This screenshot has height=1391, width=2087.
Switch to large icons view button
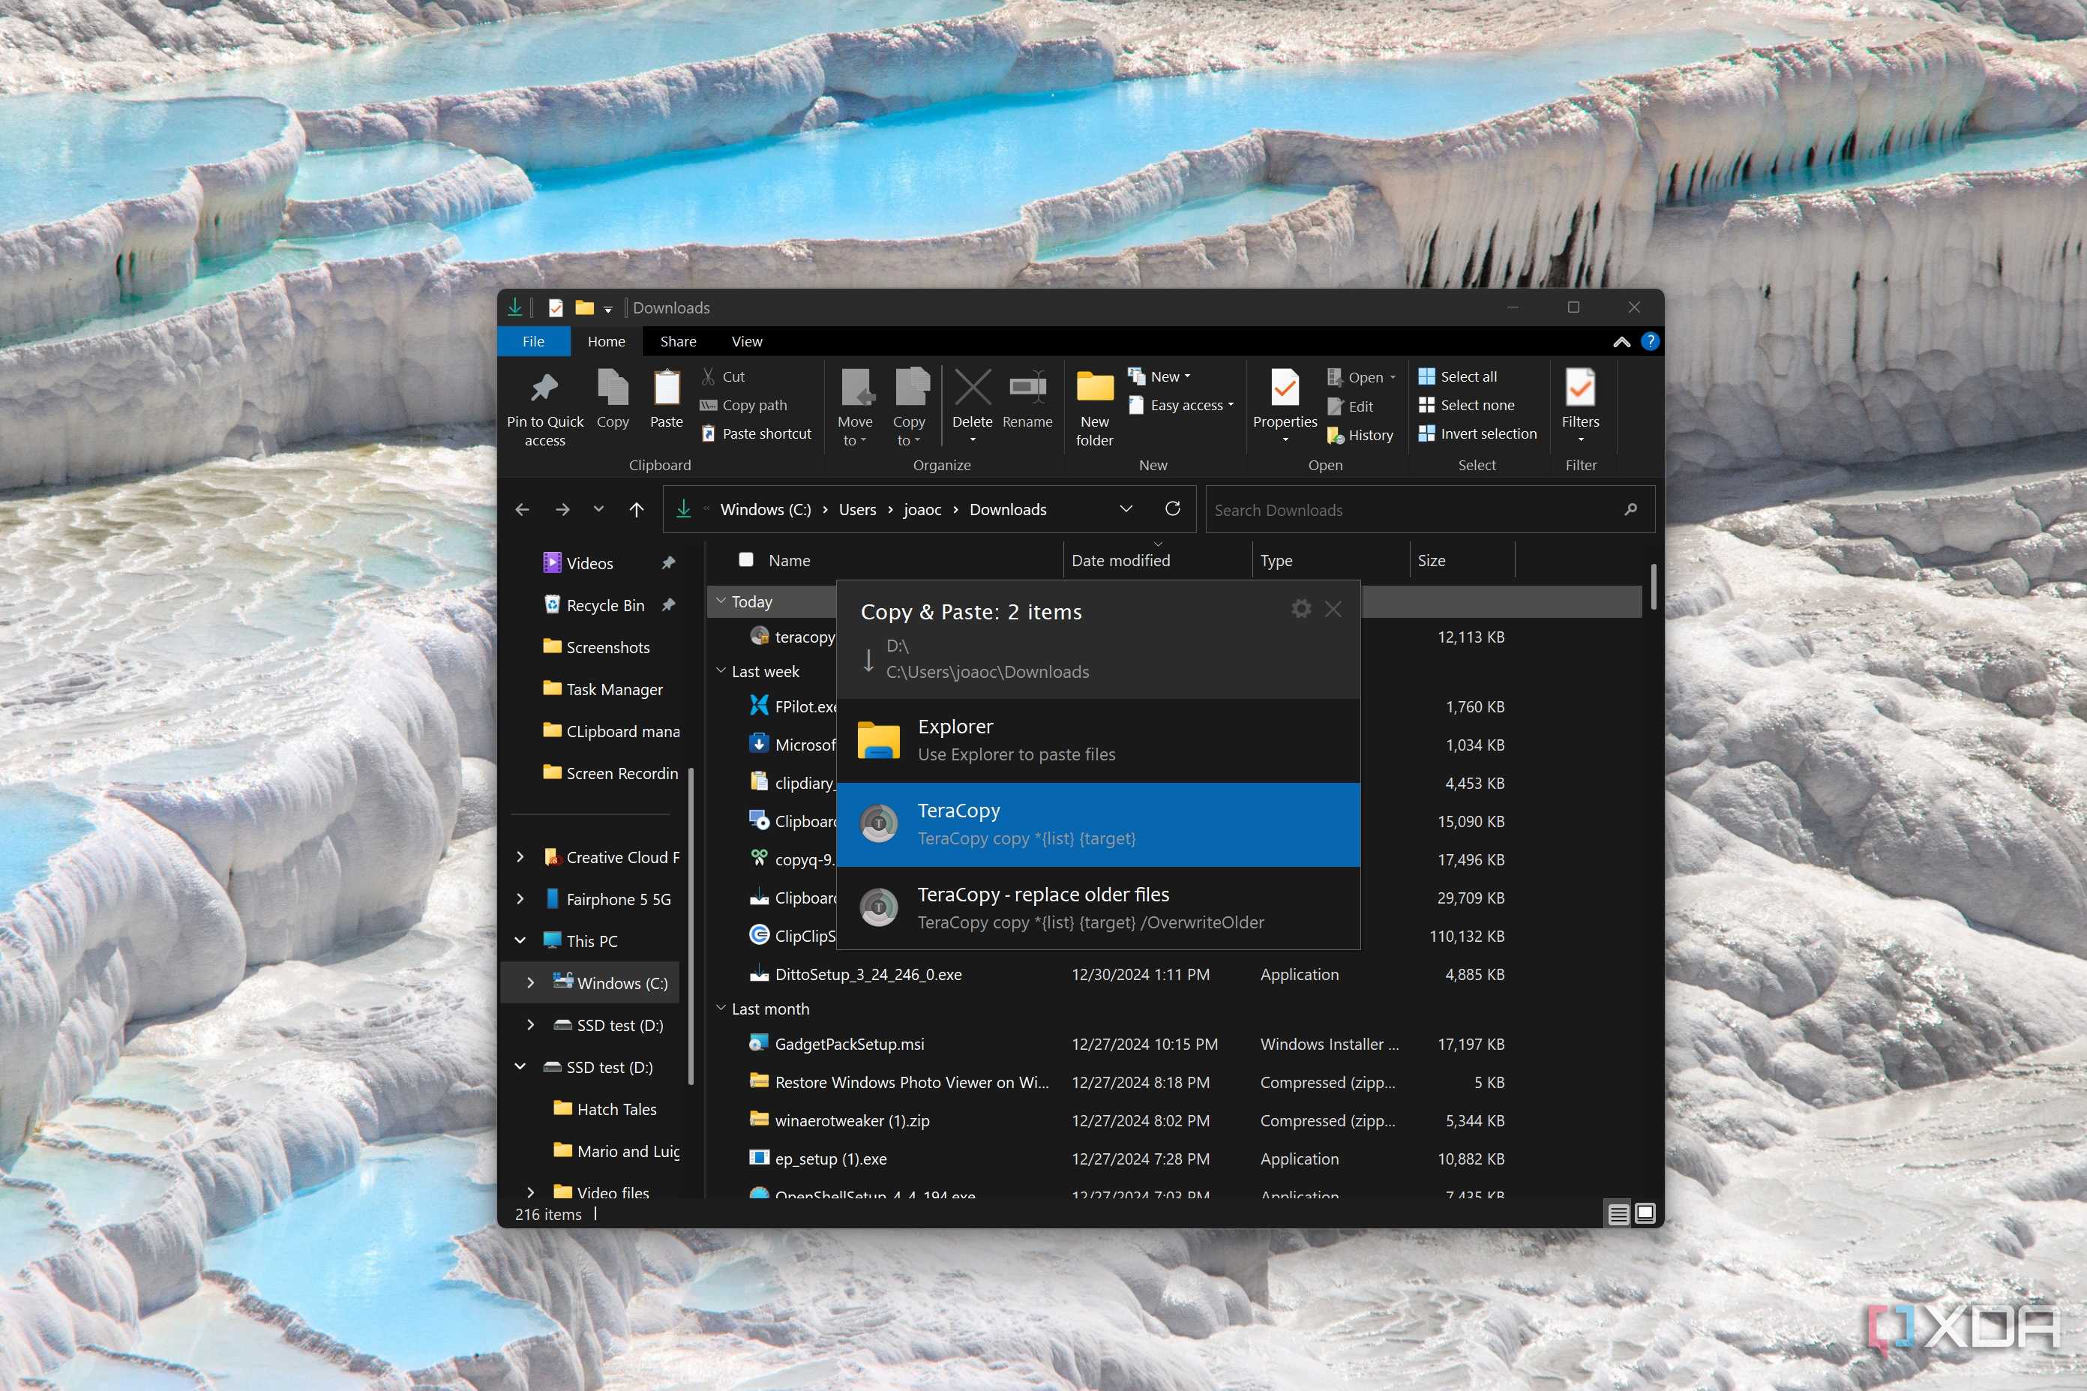click(x=1645, y=1213)
